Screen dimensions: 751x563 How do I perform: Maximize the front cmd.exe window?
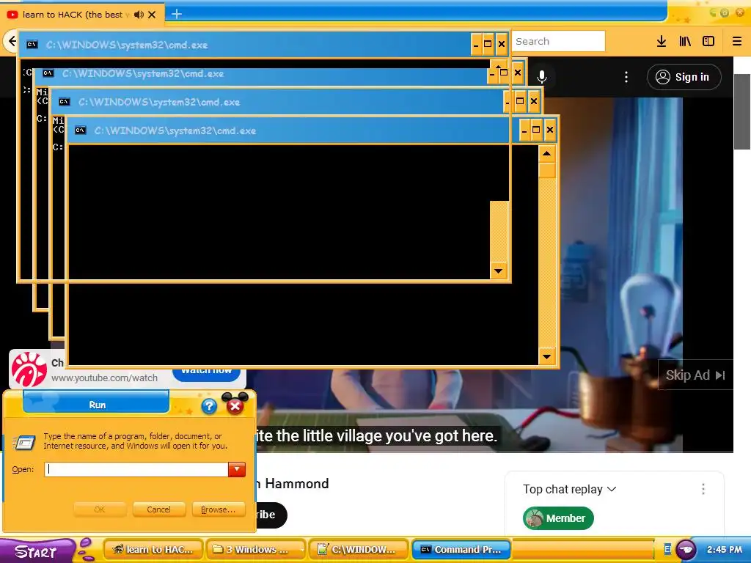(x=536, y=130)
